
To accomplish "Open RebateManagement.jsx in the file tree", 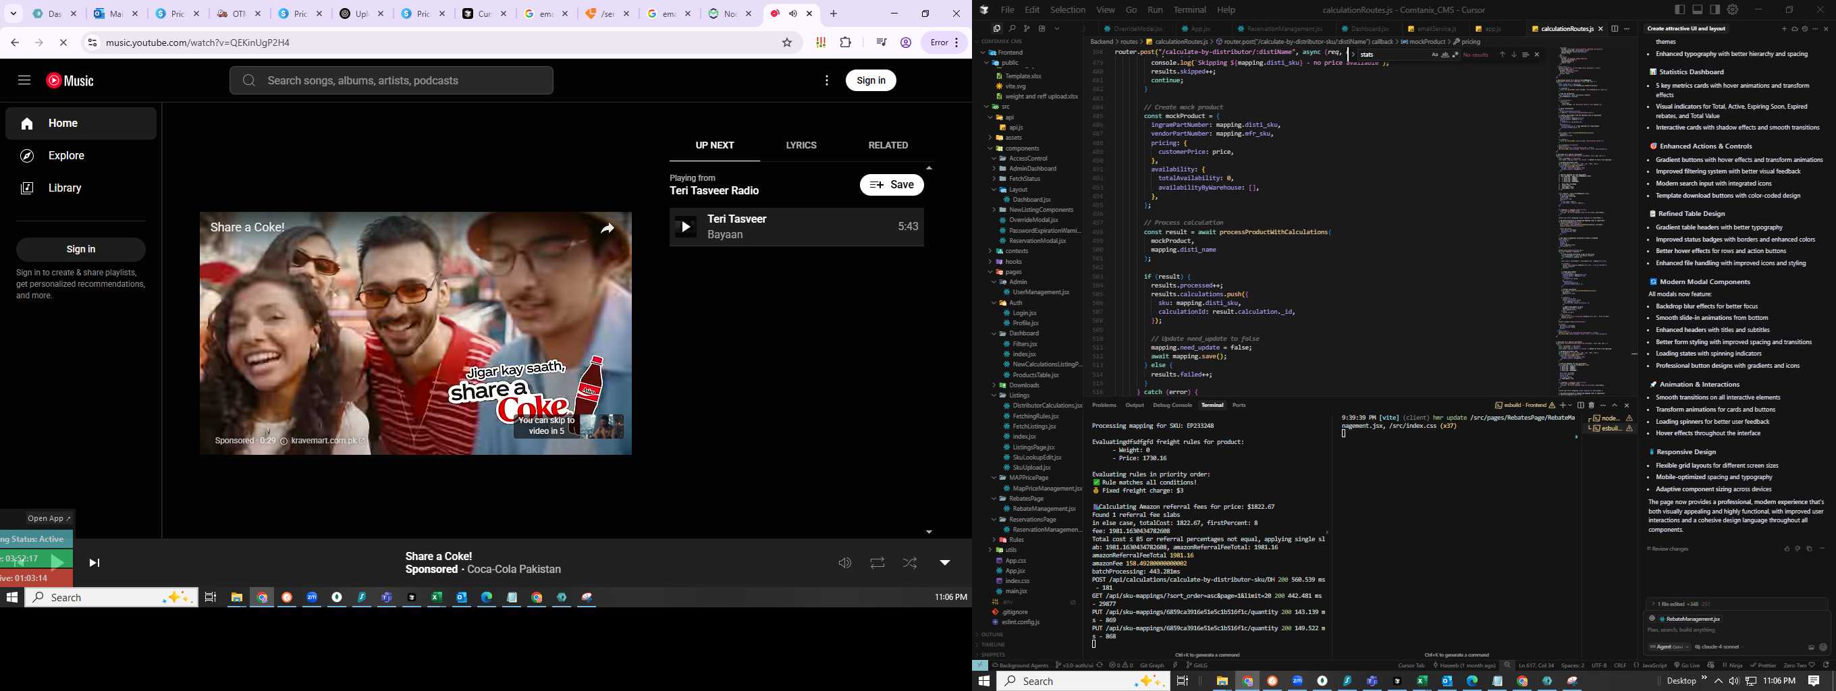I will [x=1044, y=509].
